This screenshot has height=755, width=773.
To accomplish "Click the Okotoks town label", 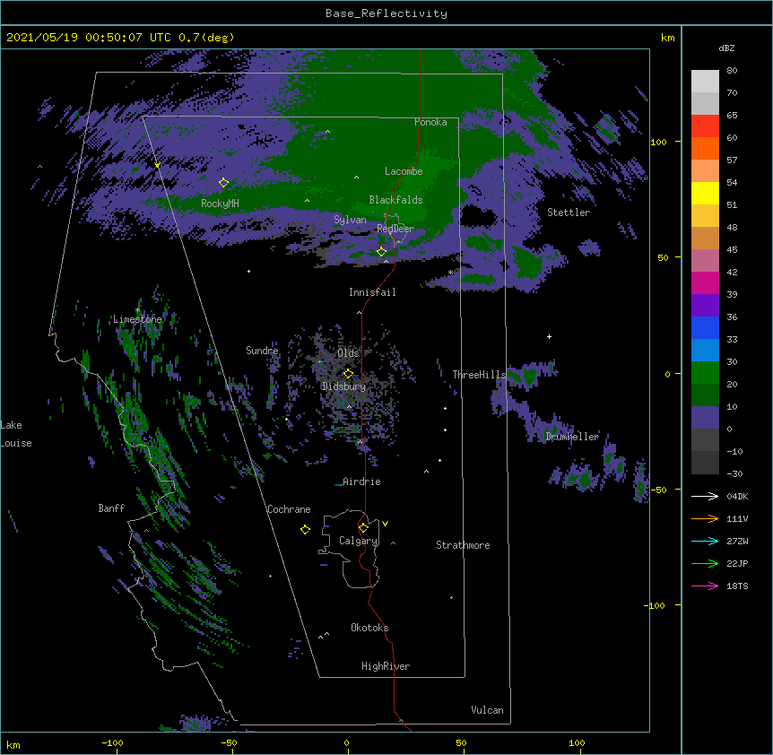I will point(369,628).
